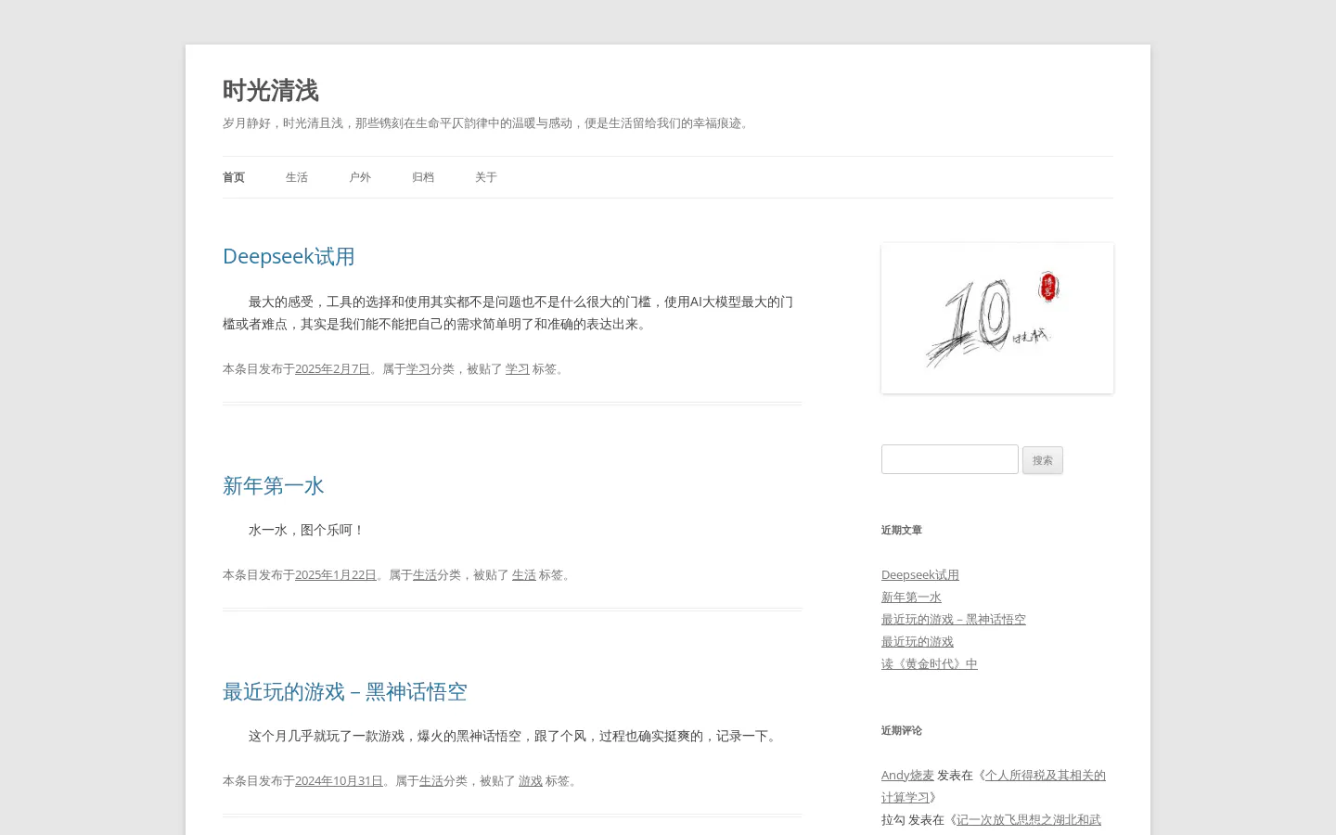Select 归档 in the navigation menu

point(423,177)
